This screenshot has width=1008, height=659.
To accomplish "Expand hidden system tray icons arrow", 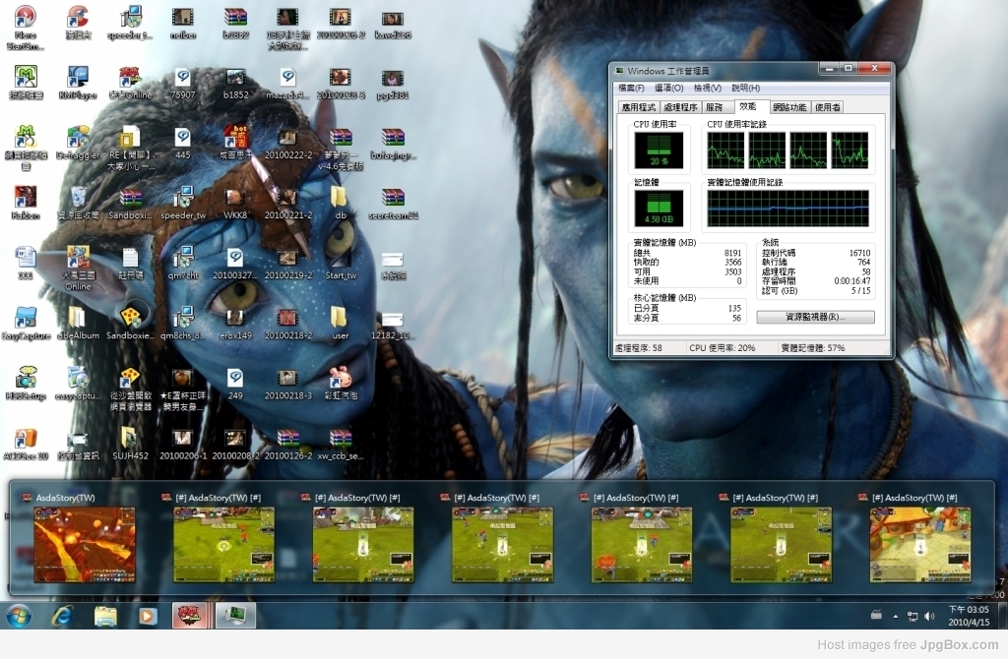I will pyautogui.click(x=896, y=616).
